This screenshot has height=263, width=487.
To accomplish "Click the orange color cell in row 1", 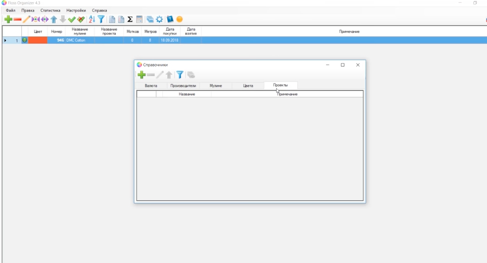I will pyautogui.click(x=38, y=40).
